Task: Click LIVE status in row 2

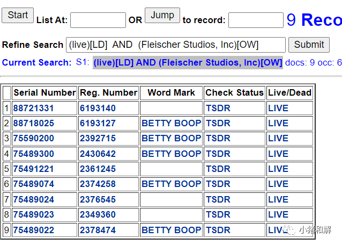Action: (278, 123)
